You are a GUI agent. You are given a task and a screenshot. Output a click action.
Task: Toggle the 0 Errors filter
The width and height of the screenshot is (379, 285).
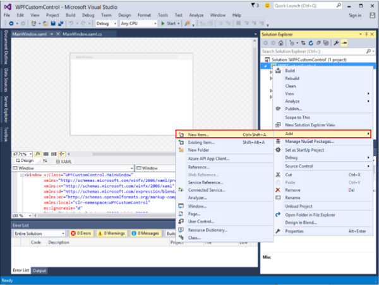pos(80,233)
